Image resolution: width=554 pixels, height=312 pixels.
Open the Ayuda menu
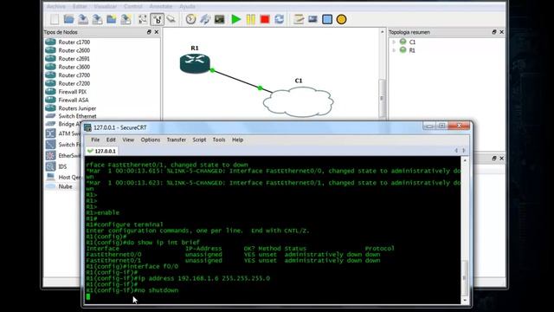pyautogui.click(x=187, y=6)
